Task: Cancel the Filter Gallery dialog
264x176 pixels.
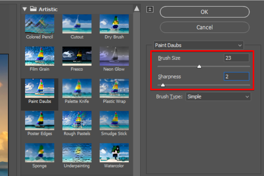Action: [x=205, y=27]
